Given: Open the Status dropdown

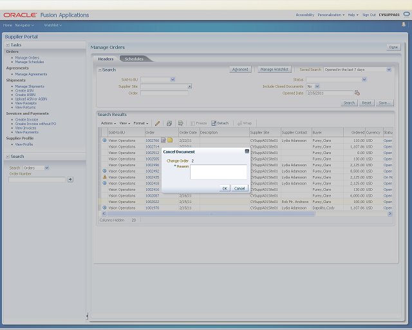Looking at the screenshot, I should click(x=364, y=79).
